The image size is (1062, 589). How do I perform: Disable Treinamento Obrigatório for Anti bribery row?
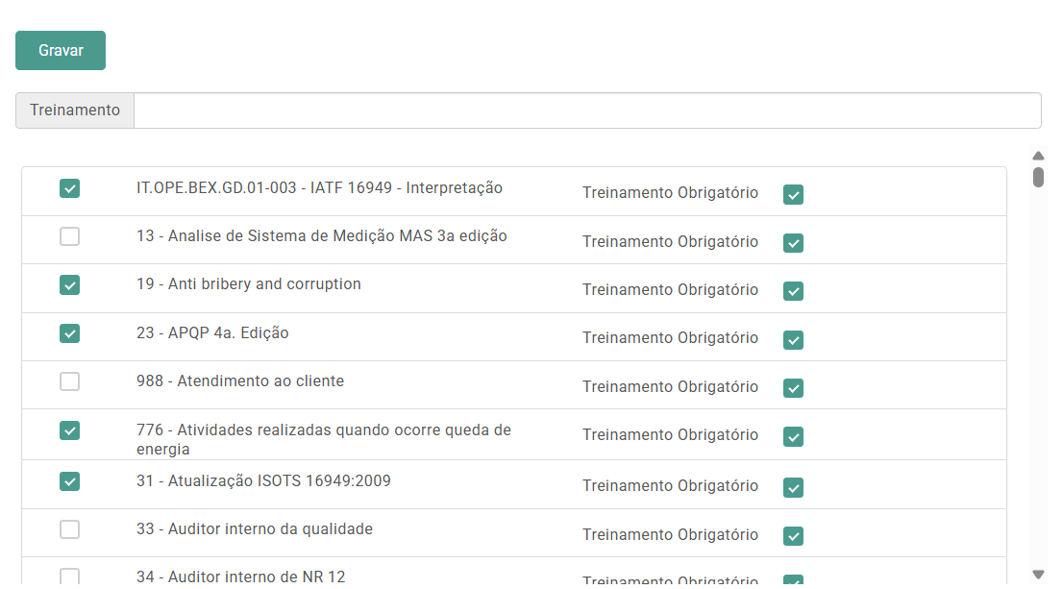(x=793, y=291)
